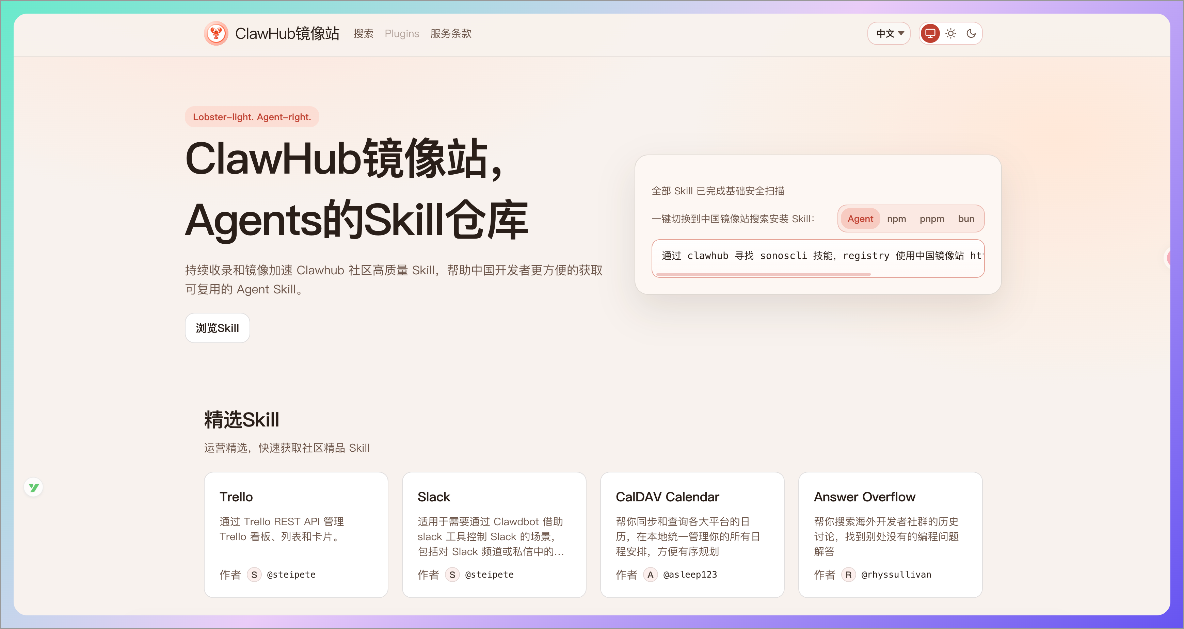Click the ClawHub lobster logo icon
Image resolution: width=1184 pixels, height=629 pixels.
pos(216,33)
